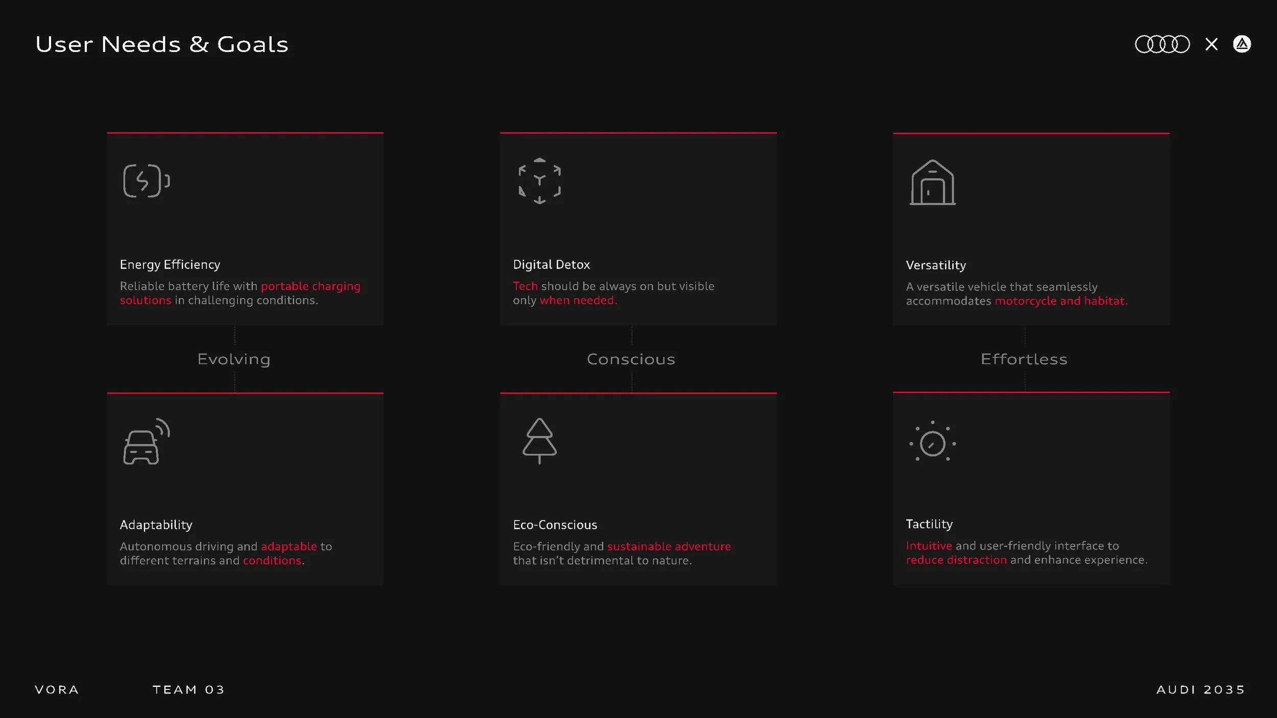This screenshot has width=1277, height=718.
Task: Click the Audi four rings logo
Action: (x=1162, y=44)
